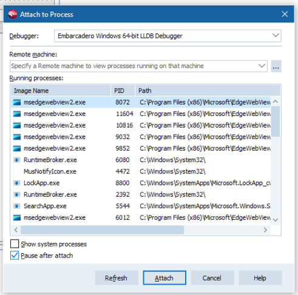Click PID 10816 cell
The width and height of the screenshot is (298, 295).
pyautogui.click(x=124, y=126)
